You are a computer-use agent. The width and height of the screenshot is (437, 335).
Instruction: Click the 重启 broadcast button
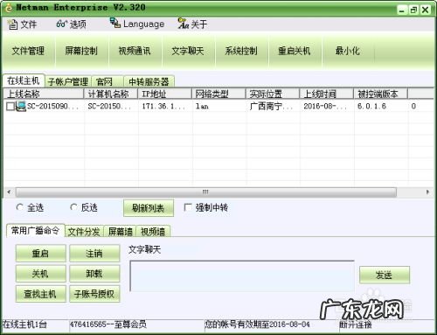[40, 253]
